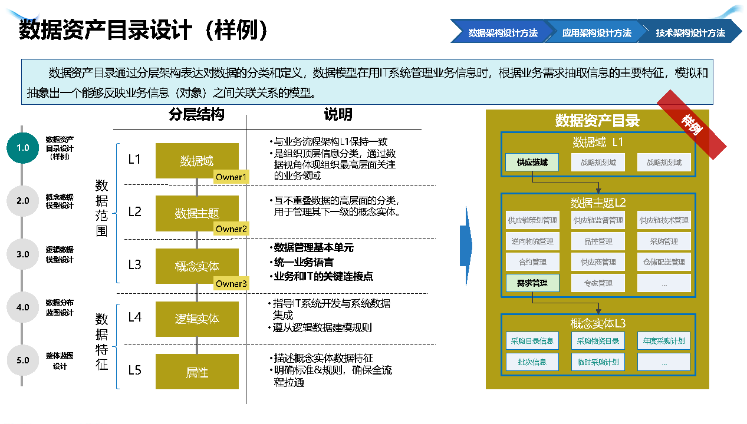Select the 2.0 step circle

tap(23, 201)
